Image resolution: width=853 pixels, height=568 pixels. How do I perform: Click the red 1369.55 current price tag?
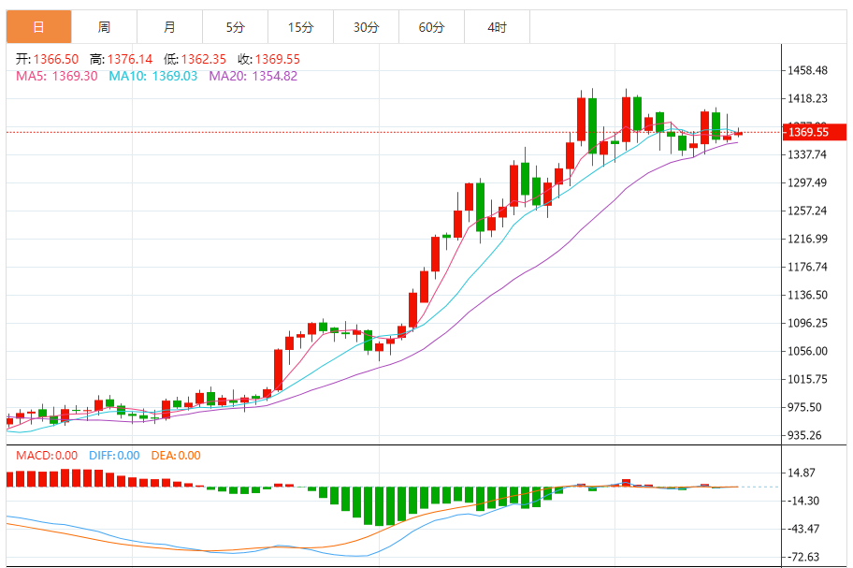pos(812,132)
